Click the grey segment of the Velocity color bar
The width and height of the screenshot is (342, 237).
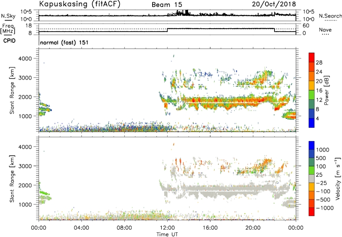tap(312, 179)
